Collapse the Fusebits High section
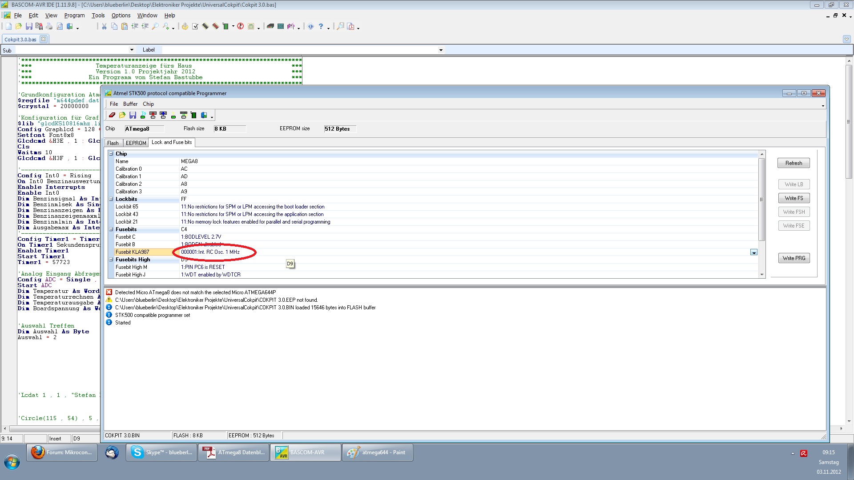Screen dimensions: 854x480 (x=111, y=260)
